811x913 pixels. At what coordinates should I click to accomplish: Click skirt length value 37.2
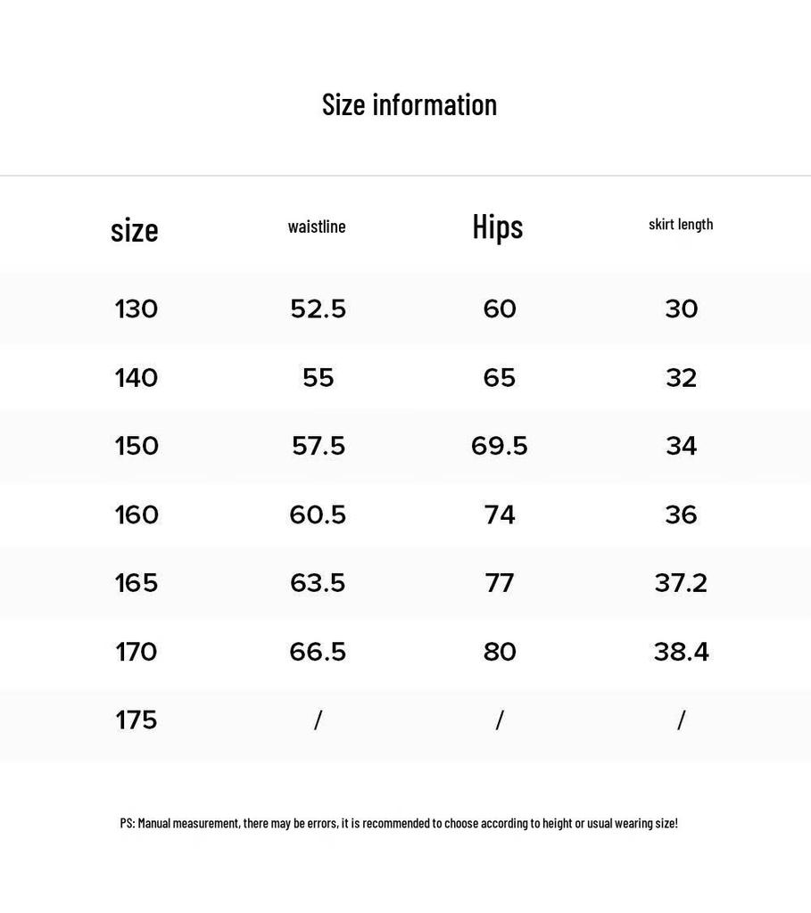click(x=681, y=583)
